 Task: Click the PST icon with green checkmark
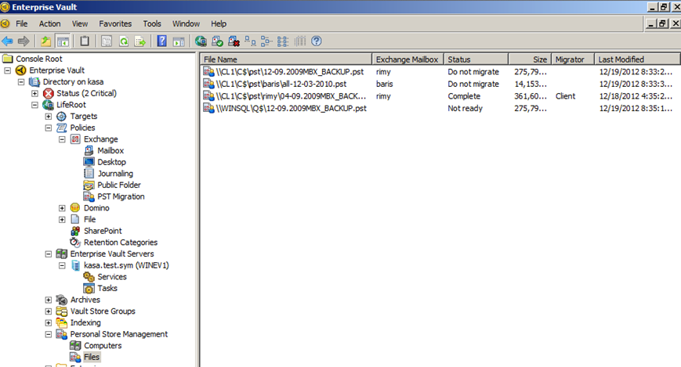coord(217,41)
